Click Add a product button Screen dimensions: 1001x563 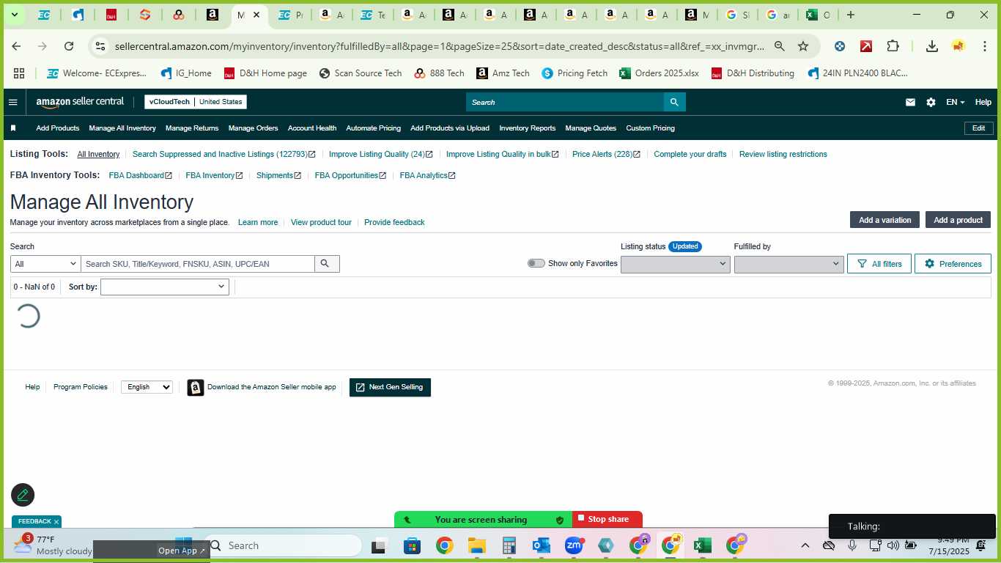(x=958, y=220)
